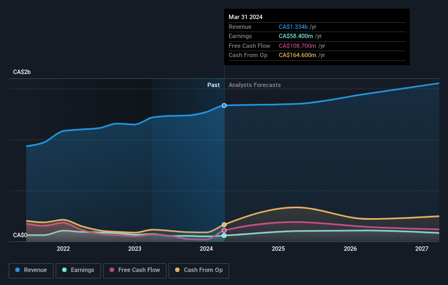The height and width of the screenshot is (285, 448).
Task: Click the 2026 x-axis label
Action: [x=350, y=249]
